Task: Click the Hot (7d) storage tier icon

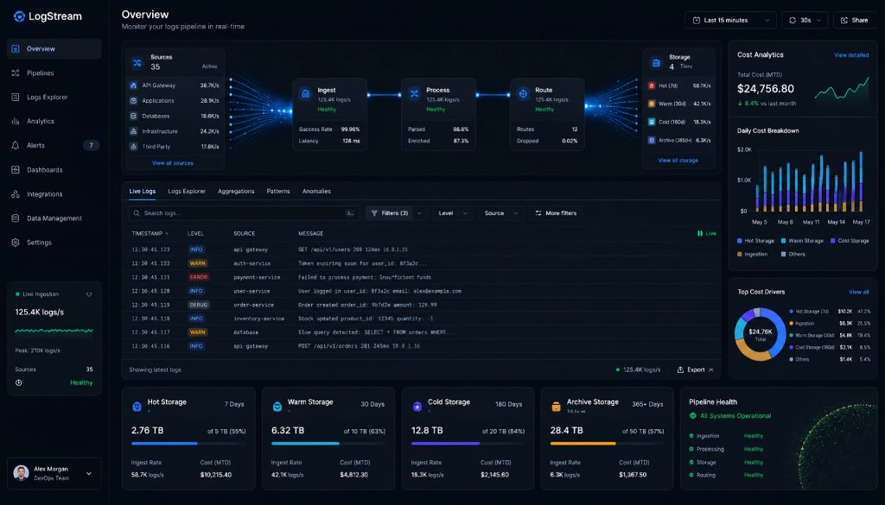Action: (652, 85)
